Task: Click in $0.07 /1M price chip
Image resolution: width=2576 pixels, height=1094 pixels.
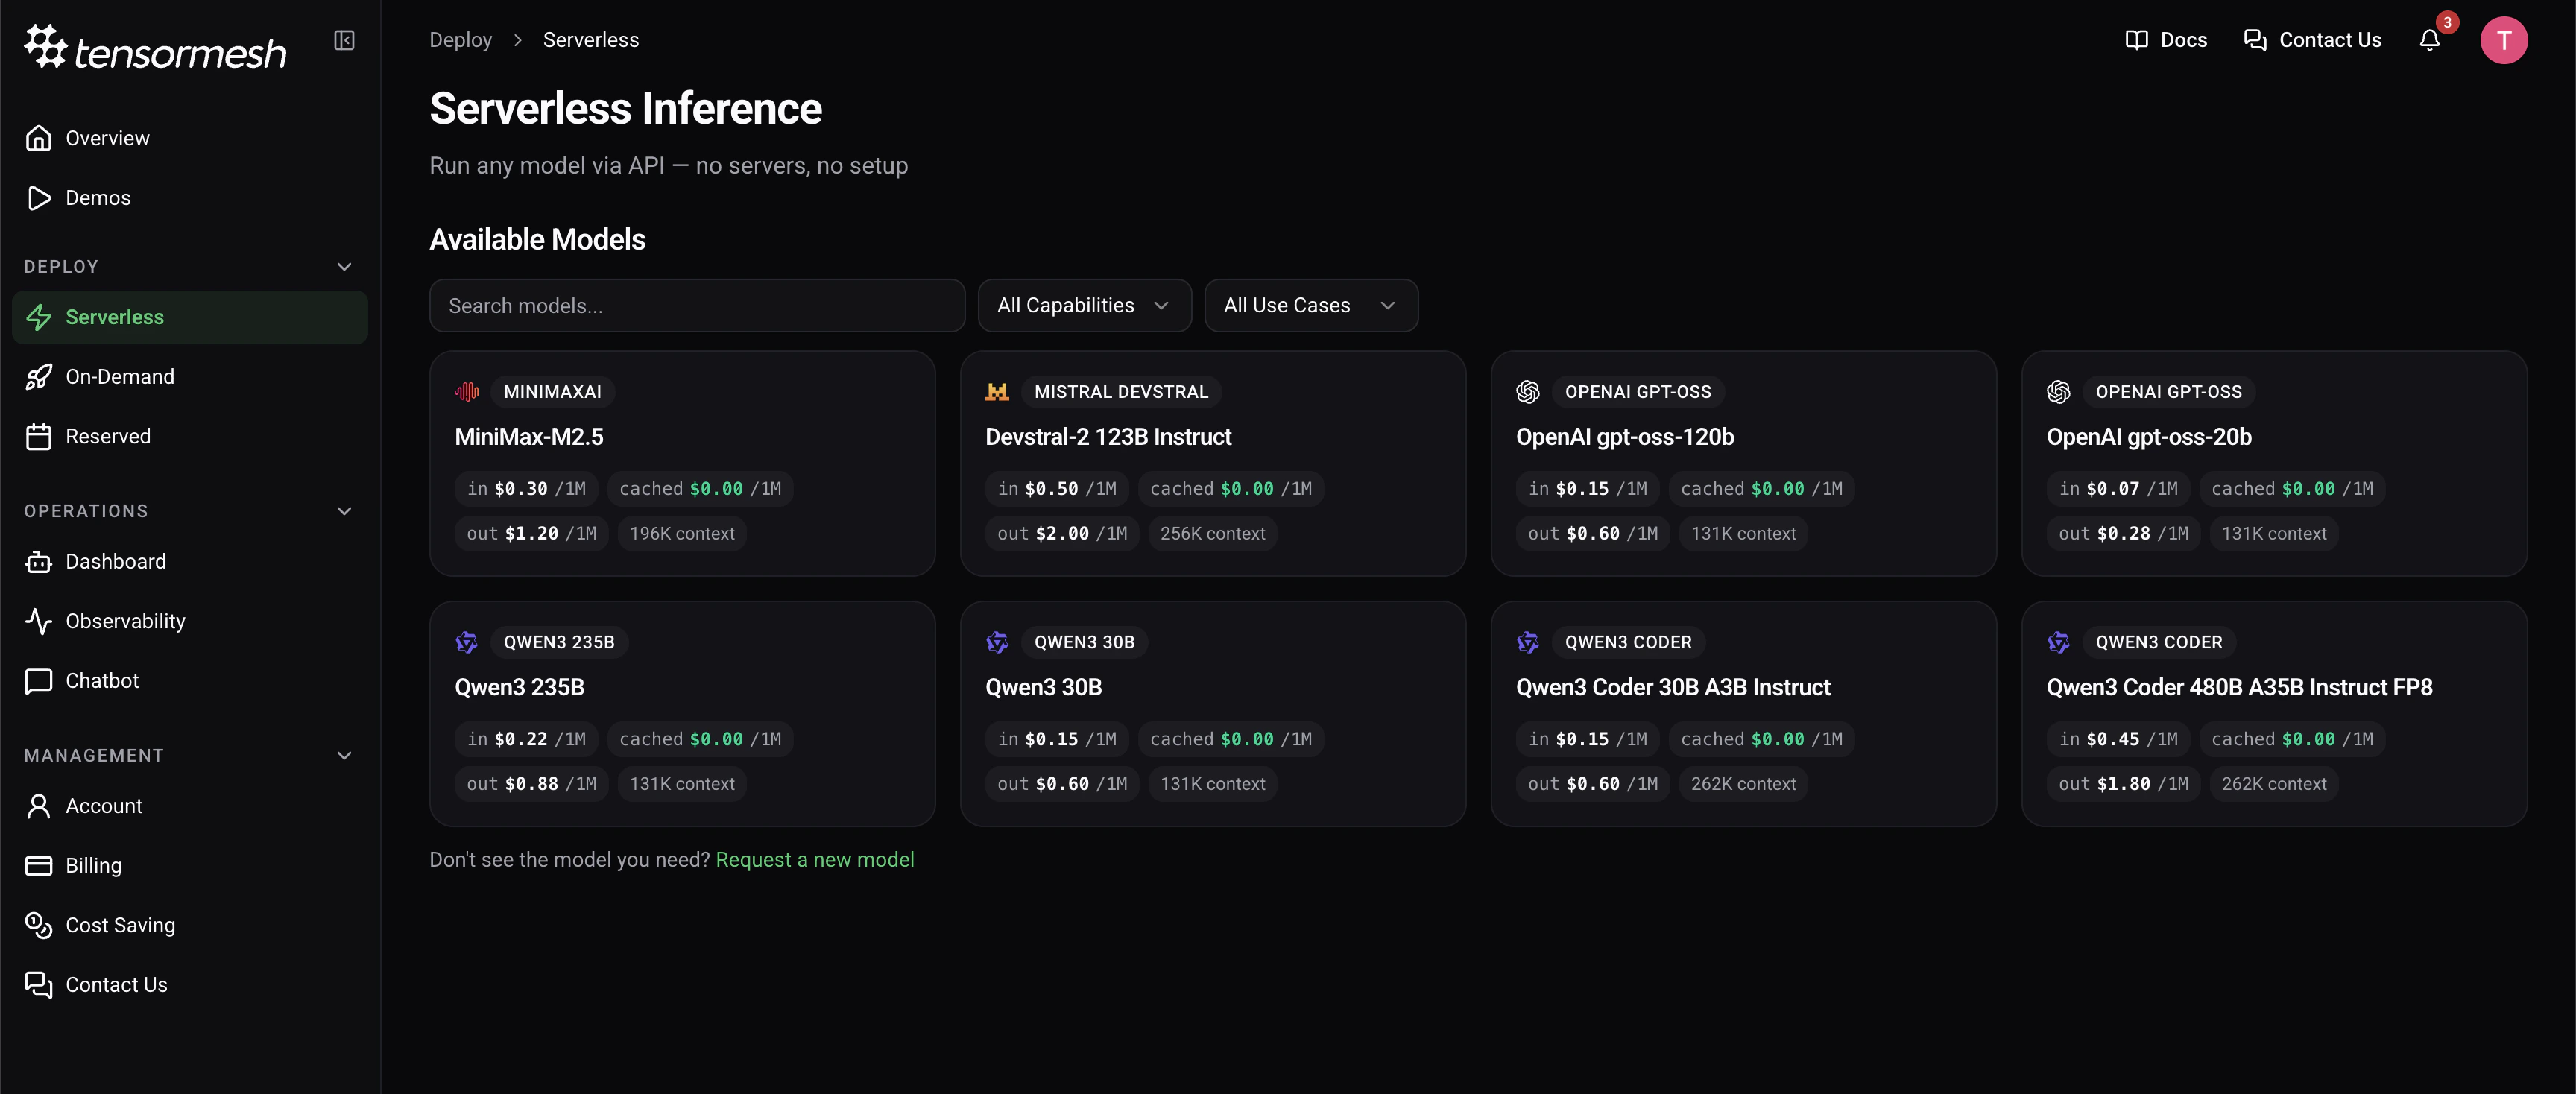Action: pos(2118,489)
